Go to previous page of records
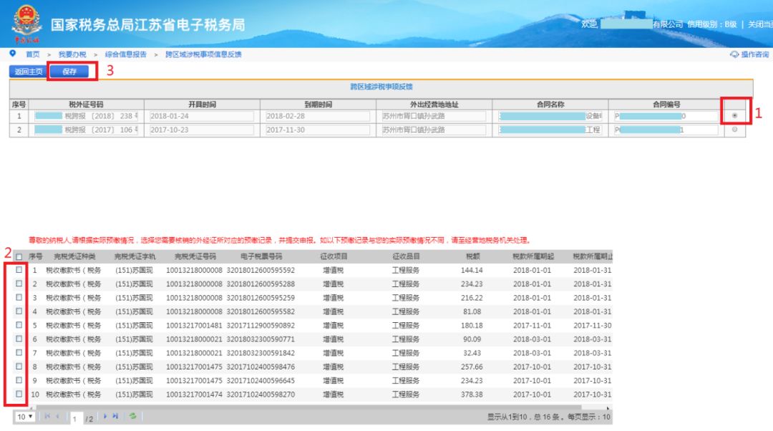773x431 pixels. coord(58,416)
